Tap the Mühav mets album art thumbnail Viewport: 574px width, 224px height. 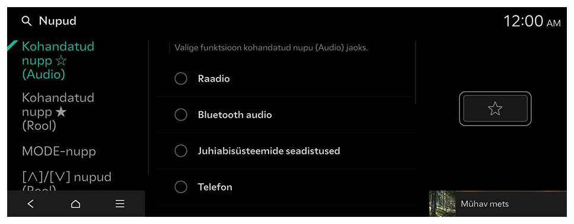[442, 203]
